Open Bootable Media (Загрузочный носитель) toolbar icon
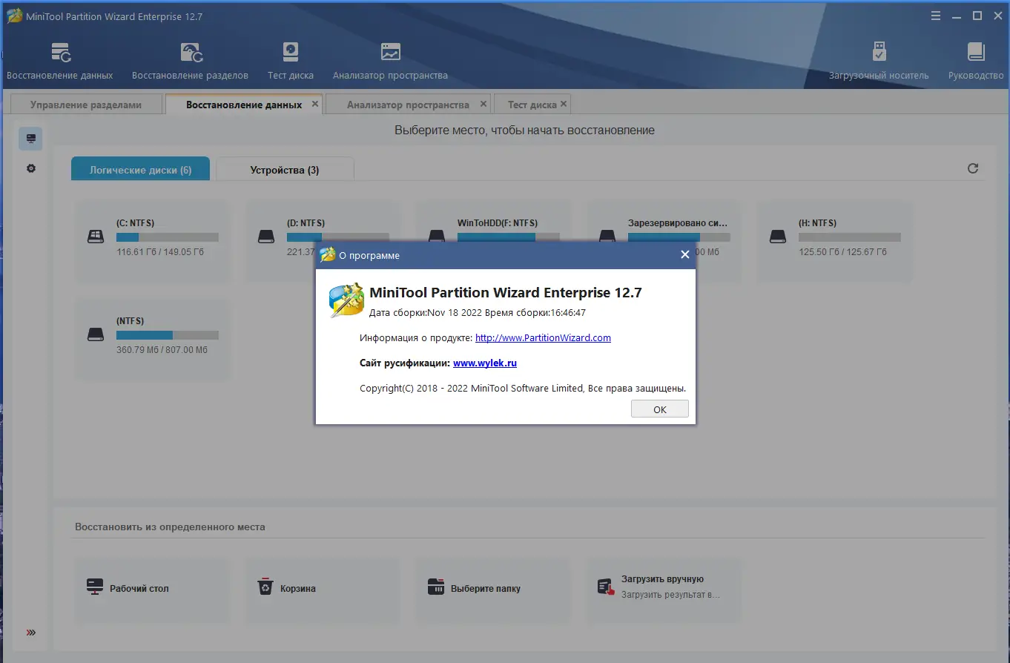Screen dimensions: 1010x663 pyautogui.click(x=879, y=52)
